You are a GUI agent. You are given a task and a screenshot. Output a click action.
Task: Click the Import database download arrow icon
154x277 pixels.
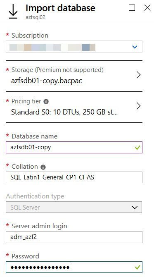[x=13, y=13]
